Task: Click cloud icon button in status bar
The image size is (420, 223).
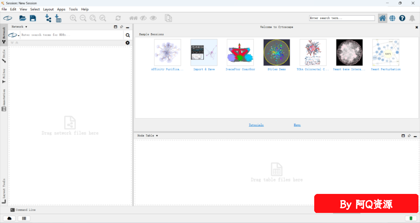Action: [9, 218]
